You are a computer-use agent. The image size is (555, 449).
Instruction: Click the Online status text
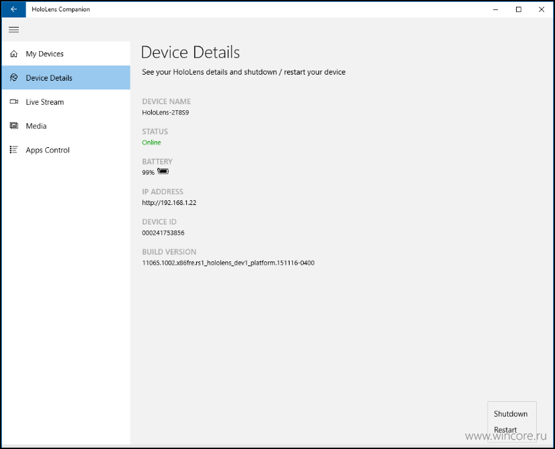click(151, 142)
